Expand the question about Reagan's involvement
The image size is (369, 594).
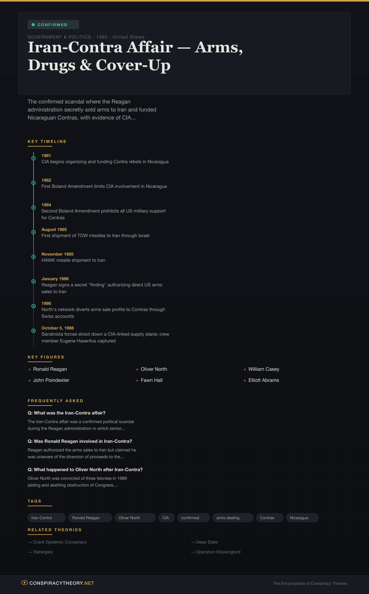tap(80, 441)
